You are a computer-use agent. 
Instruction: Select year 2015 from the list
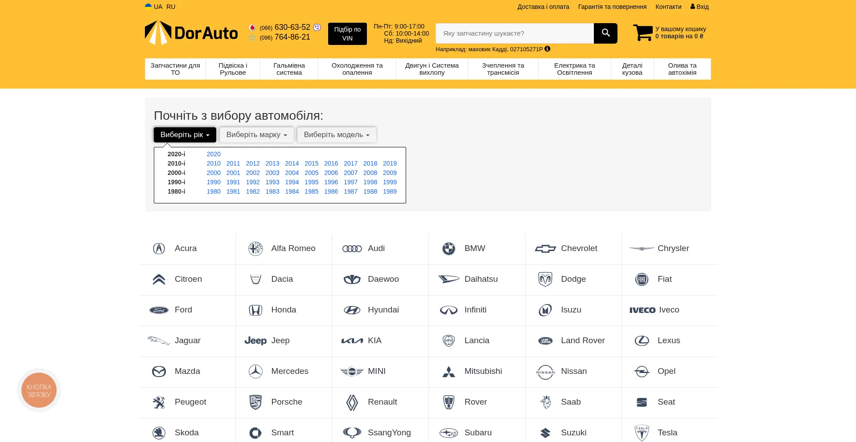click(x=311, y=163)
